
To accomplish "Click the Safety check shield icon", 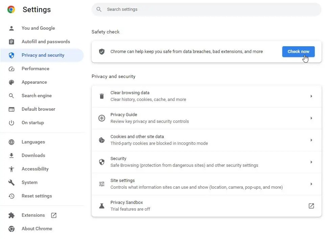I will [101, 52].
